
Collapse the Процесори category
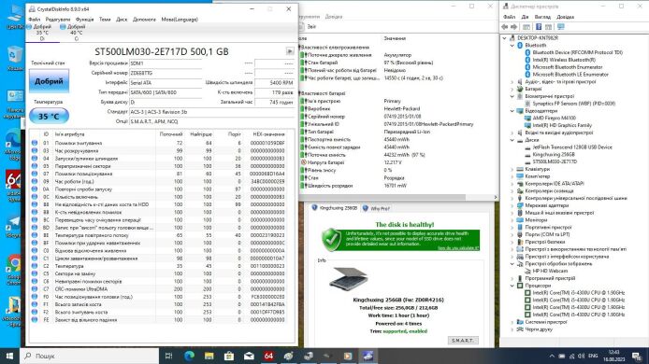(512, 286)
